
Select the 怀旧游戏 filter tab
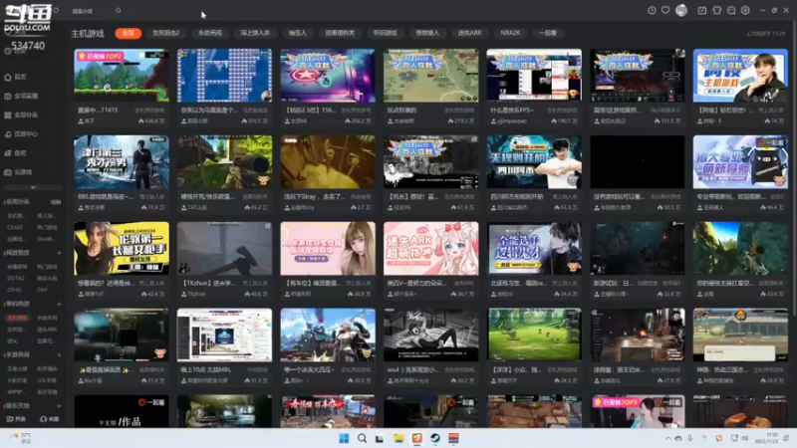coord(386,33)
